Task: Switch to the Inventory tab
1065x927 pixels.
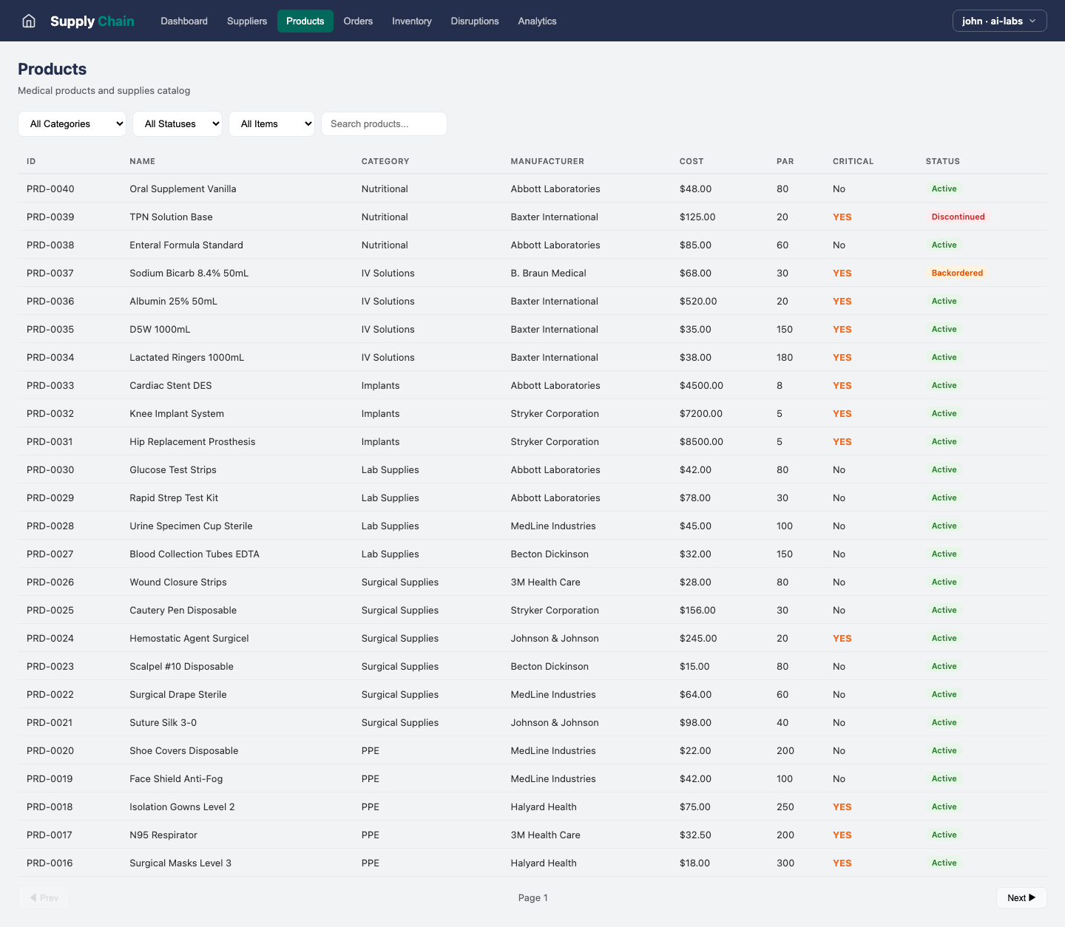Action: [412, 21]
